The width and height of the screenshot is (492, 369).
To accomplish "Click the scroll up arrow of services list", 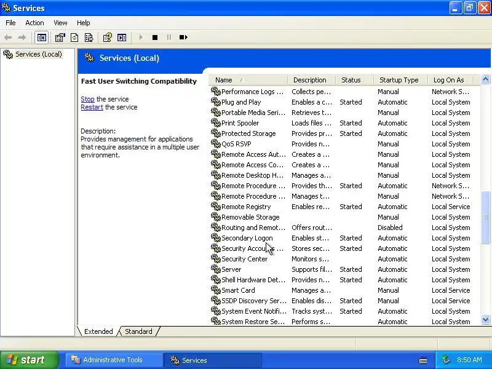I will click(485, 80).
